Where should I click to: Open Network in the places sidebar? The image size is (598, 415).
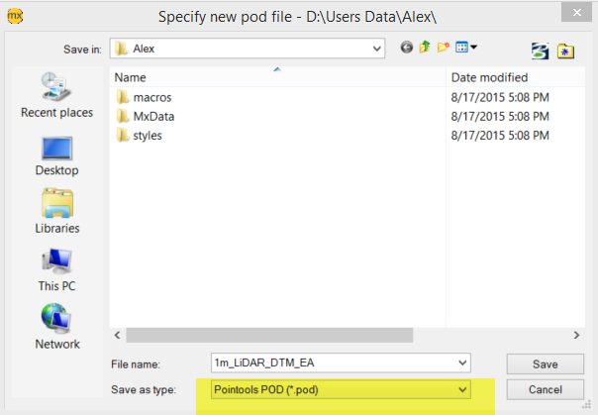coord(57,327)
